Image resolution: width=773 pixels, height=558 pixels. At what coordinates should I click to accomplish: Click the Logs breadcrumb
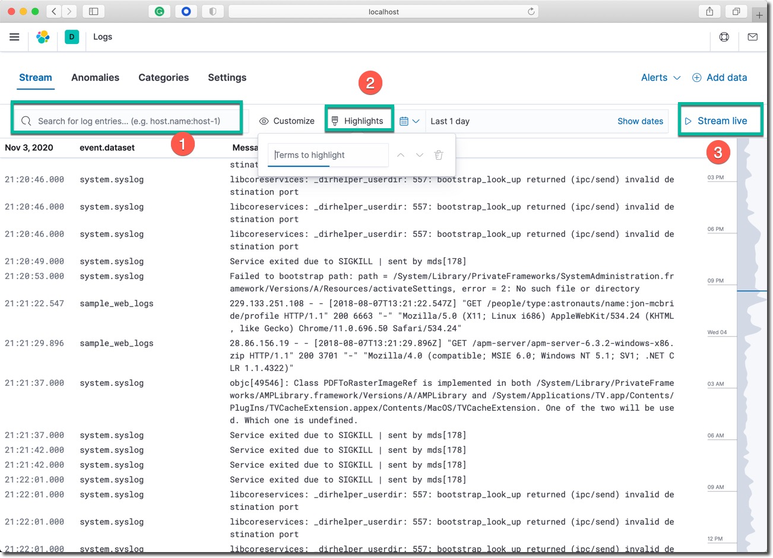tap(103, 37)
